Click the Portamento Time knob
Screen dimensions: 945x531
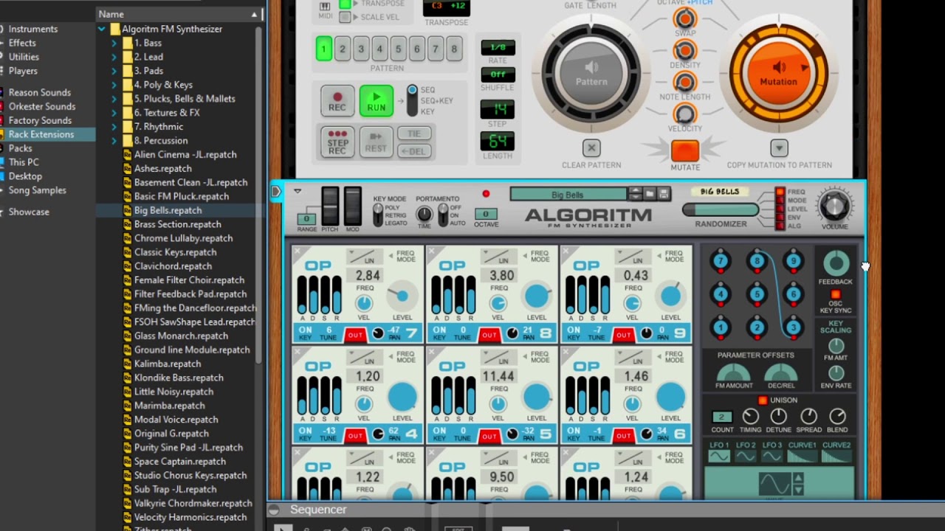(424, 215)
